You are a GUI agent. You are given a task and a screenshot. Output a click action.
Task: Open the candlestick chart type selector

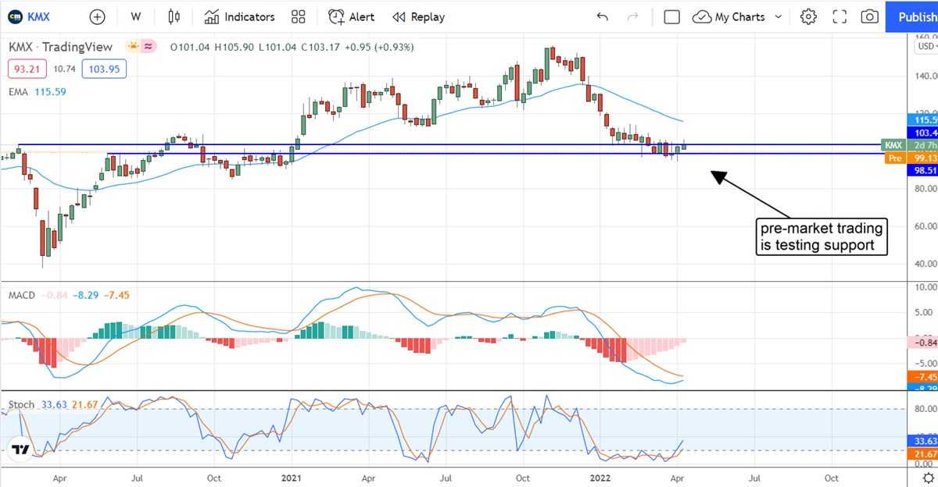click(x=174, y=16)
